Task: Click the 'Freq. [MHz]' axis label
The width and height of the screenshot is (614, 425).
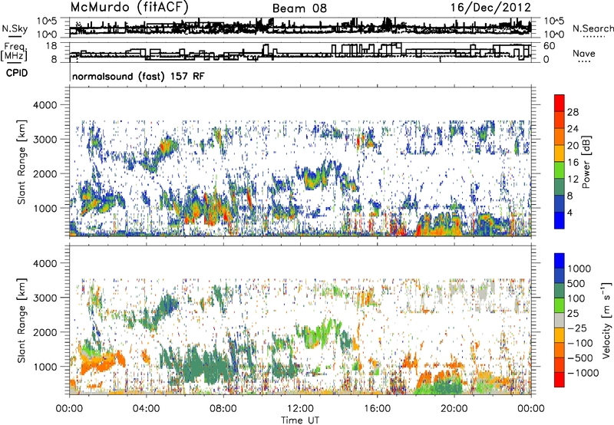Action: click(x=14, y=51)
